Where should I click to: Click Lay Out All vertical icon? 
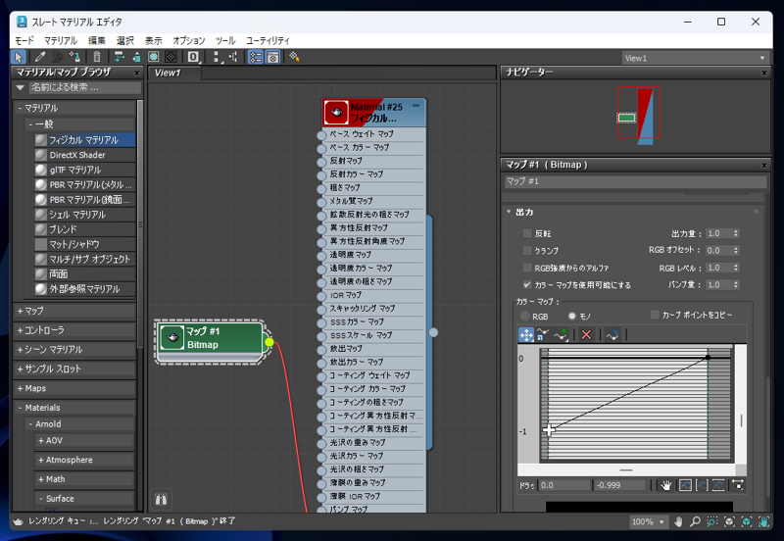click(216, 57)
